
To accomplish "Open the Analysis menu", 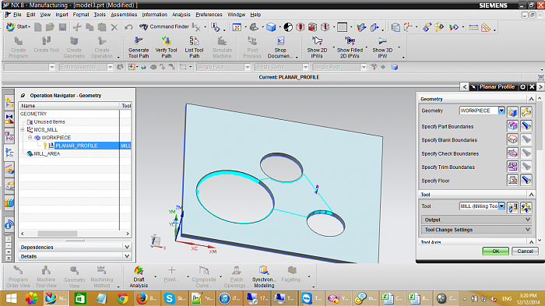I will (181, 15).
